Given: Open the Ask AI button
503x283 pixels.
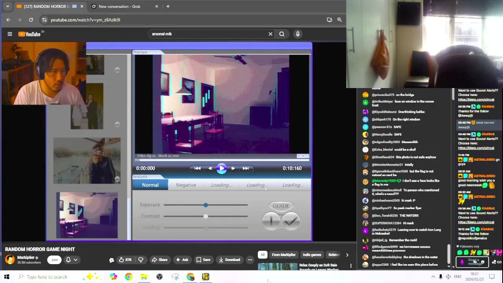Looking at the screenshot, I should (182, 260).
